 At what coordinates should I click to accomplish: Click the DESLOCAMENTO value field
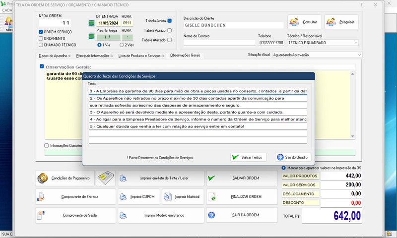[x=341, y=194]
